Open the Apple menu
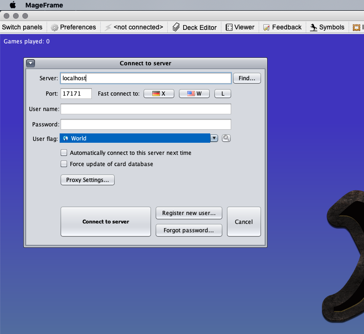 13,5
